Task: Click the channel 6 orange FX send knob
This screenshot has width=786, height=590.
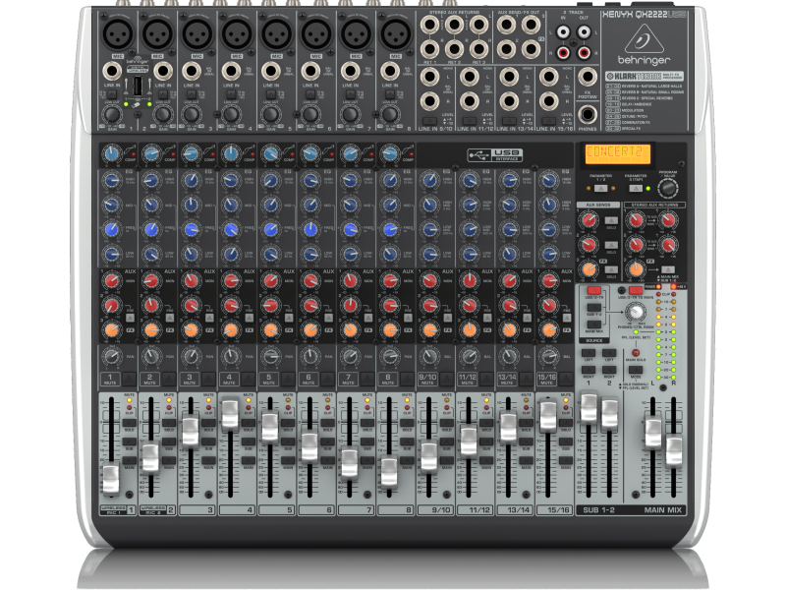Action: 310,329
